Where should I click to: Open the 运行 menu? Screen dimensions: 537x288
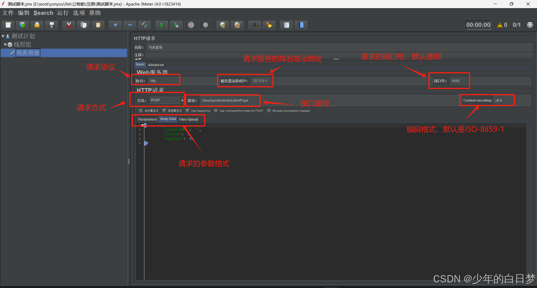point(63,13)
